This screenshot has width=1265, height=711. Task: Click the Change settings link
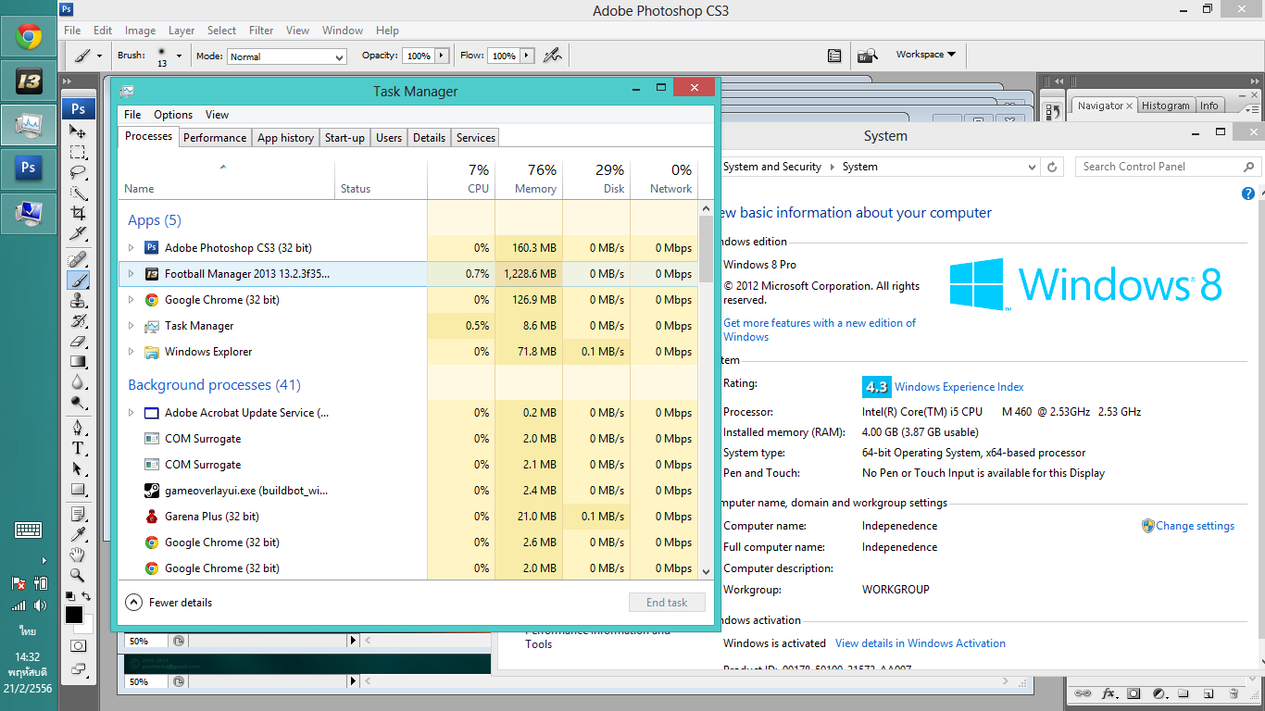coord(1195,526)
